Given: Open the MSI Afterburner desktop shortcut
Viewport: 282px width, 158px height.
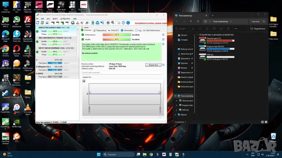Looking at the screenshot, I should coord(17,22).
